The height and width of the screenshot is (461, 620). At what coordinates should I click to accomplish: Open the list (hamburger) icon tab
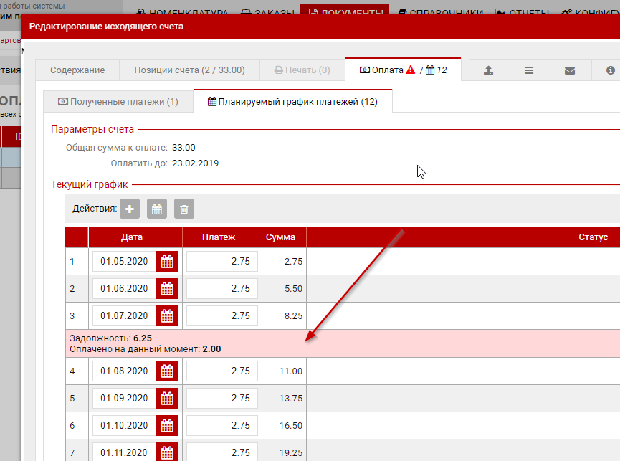coord(529,70)
